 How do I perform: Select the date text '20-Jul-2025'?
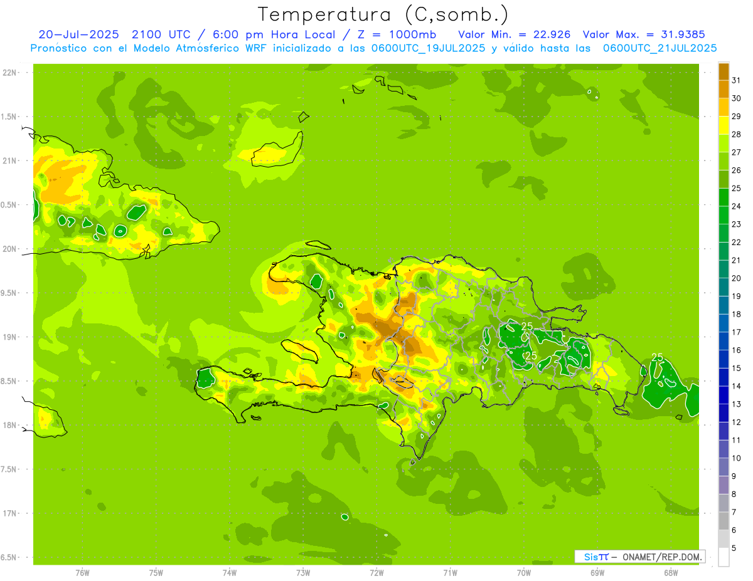(78, 34)
